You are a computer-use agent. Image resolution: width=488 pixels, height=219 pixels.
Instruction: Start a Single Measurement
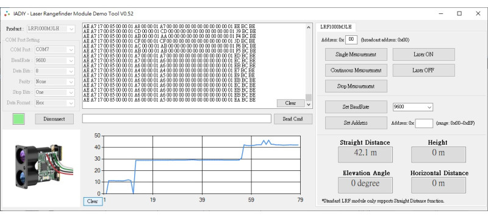(x=356, y=54)
